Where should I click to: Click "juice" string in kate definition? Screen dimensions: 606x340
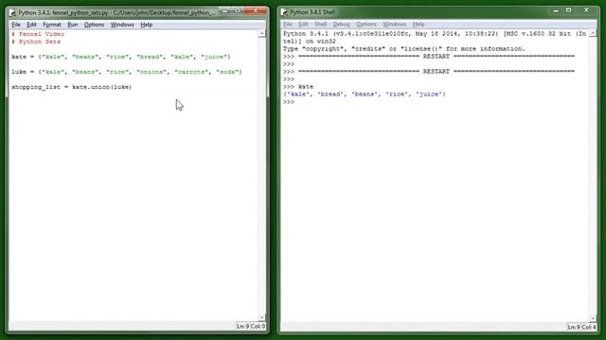tap(214, 57)
